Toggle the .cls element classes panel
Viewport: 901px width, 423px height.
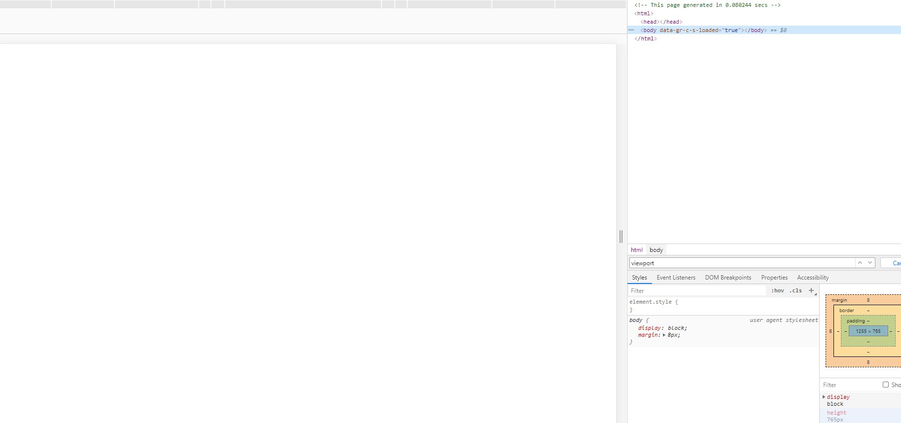(796, 291)
